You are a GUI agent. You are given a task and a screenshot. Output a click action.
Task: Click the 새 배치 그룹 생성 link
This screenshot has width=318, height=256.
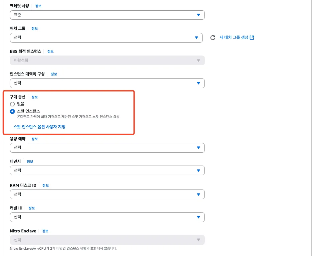tap(234, 38)
